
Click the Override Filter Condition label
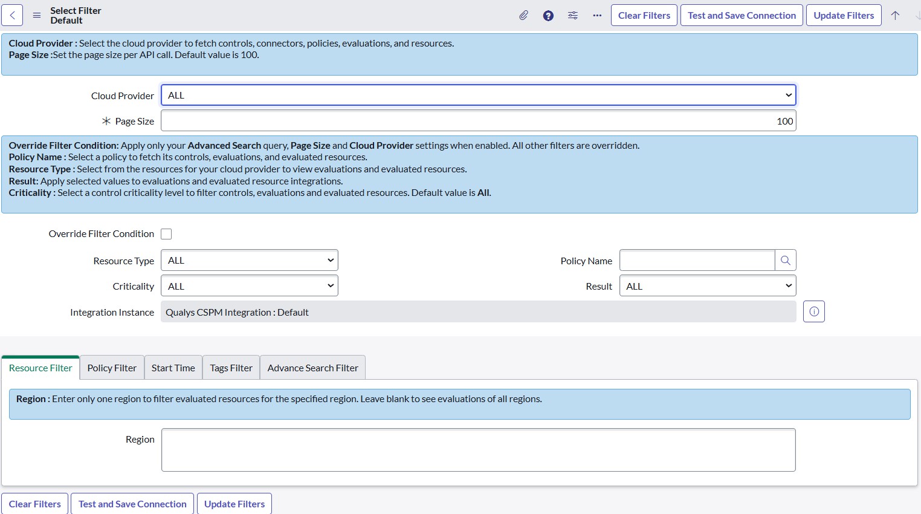(102, 234)
